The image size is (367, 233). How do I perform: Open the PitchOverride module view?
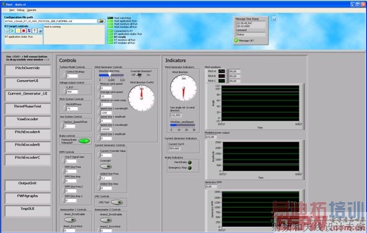28,70
